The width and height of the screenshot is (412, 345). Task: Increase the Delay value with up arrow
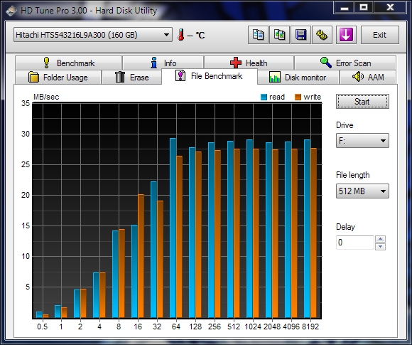pyautogui.click(x=381, y=239)
